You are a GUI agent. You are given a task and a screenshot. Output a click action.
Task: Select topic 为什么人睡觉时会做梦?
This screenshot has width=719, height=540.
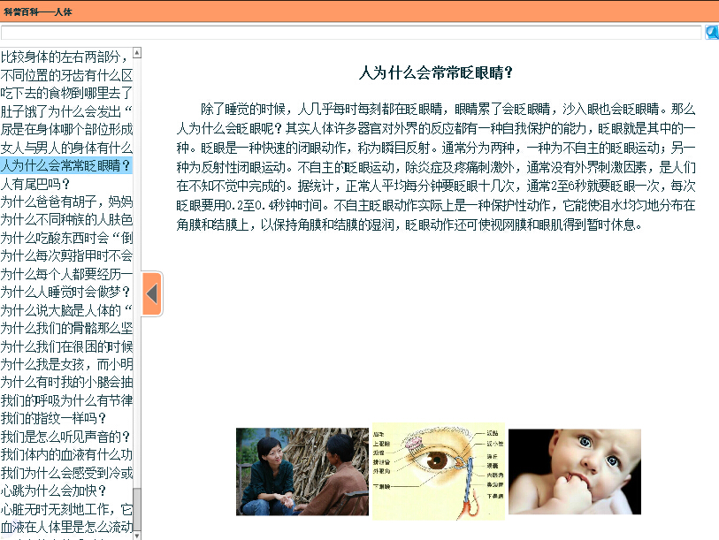pyautogui.click(x=66, y=292)
